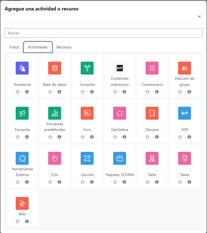Show info about Encuesta
Viewport: 207px width, 233px height.
click(27, 137)
